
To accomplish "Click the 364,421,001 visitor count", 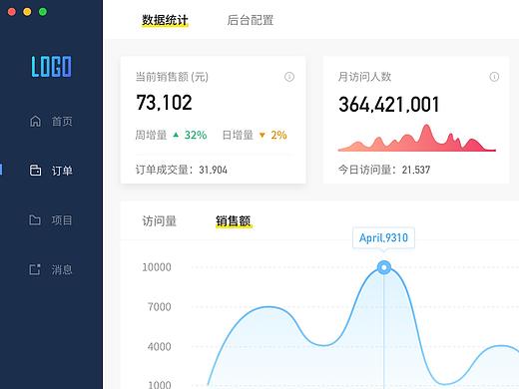I will pyautogui.click(x=389, y=105).
